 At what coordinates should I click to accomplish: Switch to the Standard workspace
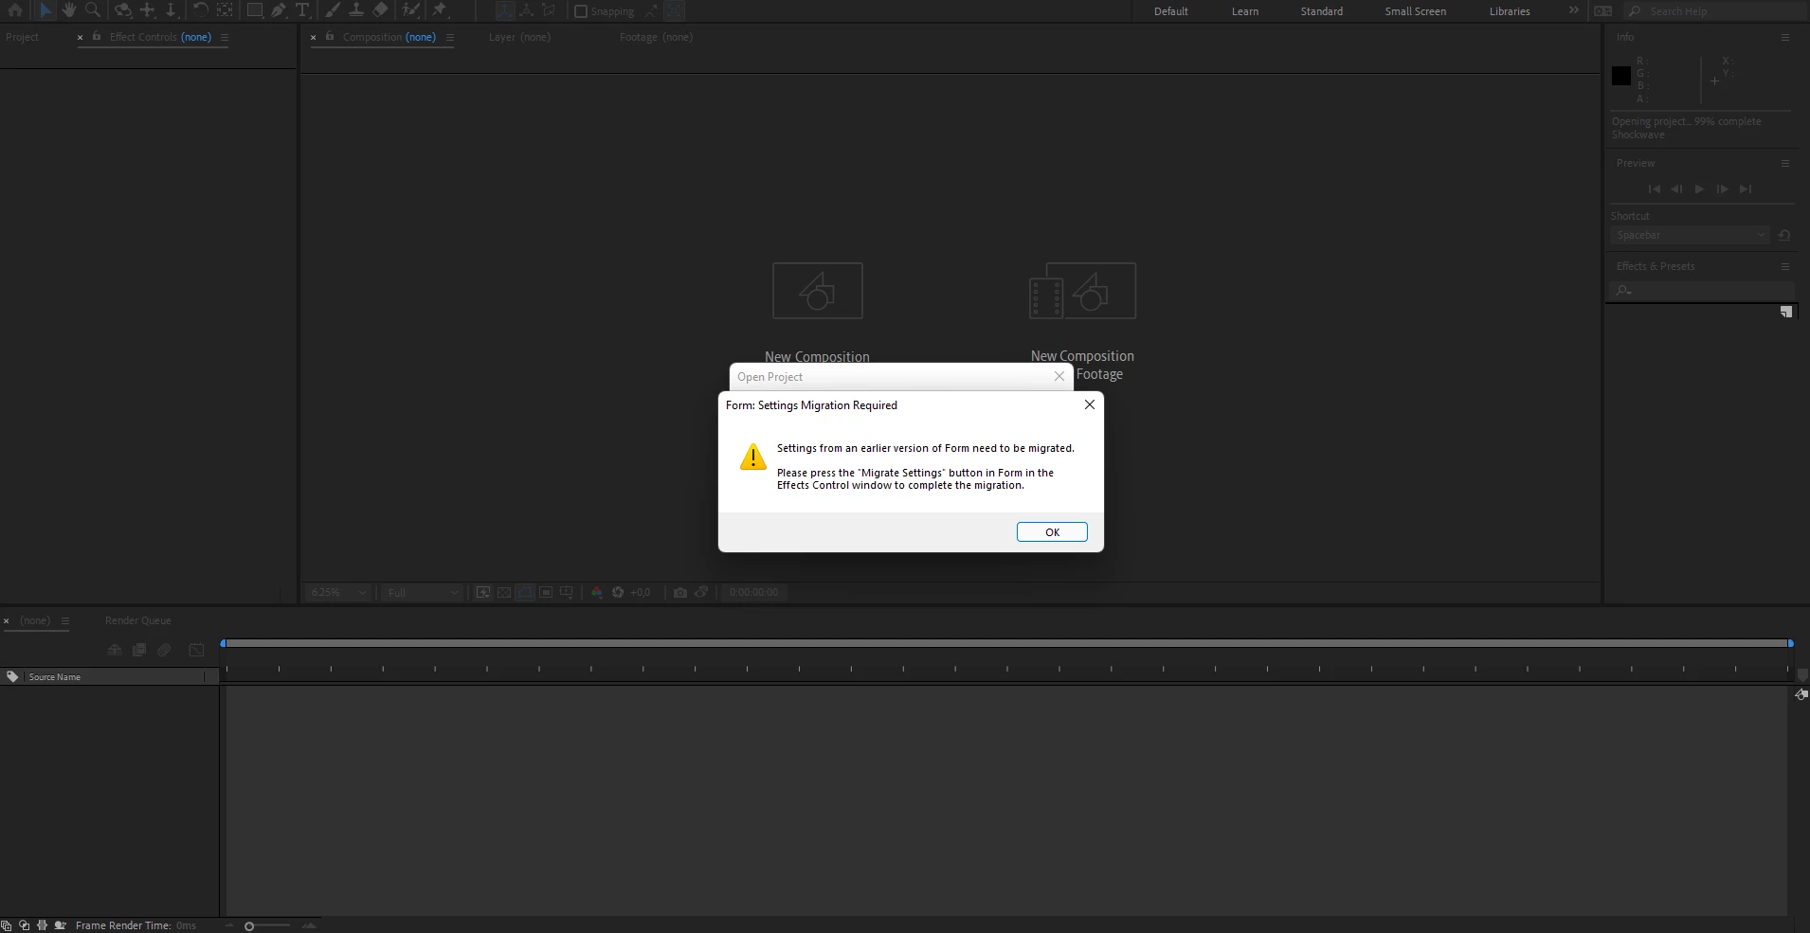(1321, 11)
